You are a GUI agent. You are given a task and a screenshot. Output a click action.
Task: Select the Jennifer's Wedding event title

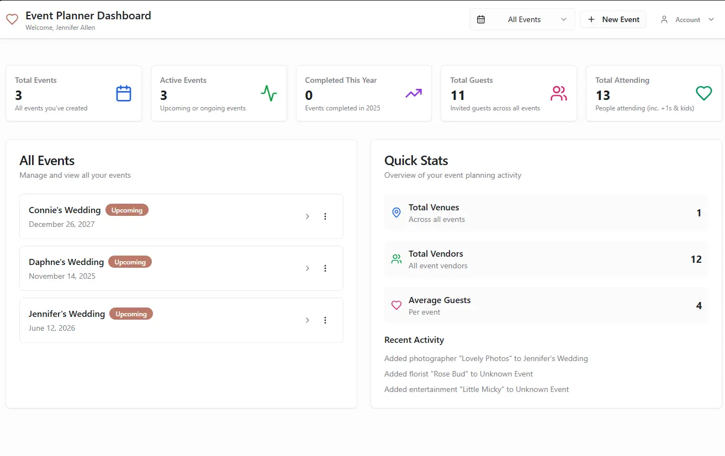[67, 314]
